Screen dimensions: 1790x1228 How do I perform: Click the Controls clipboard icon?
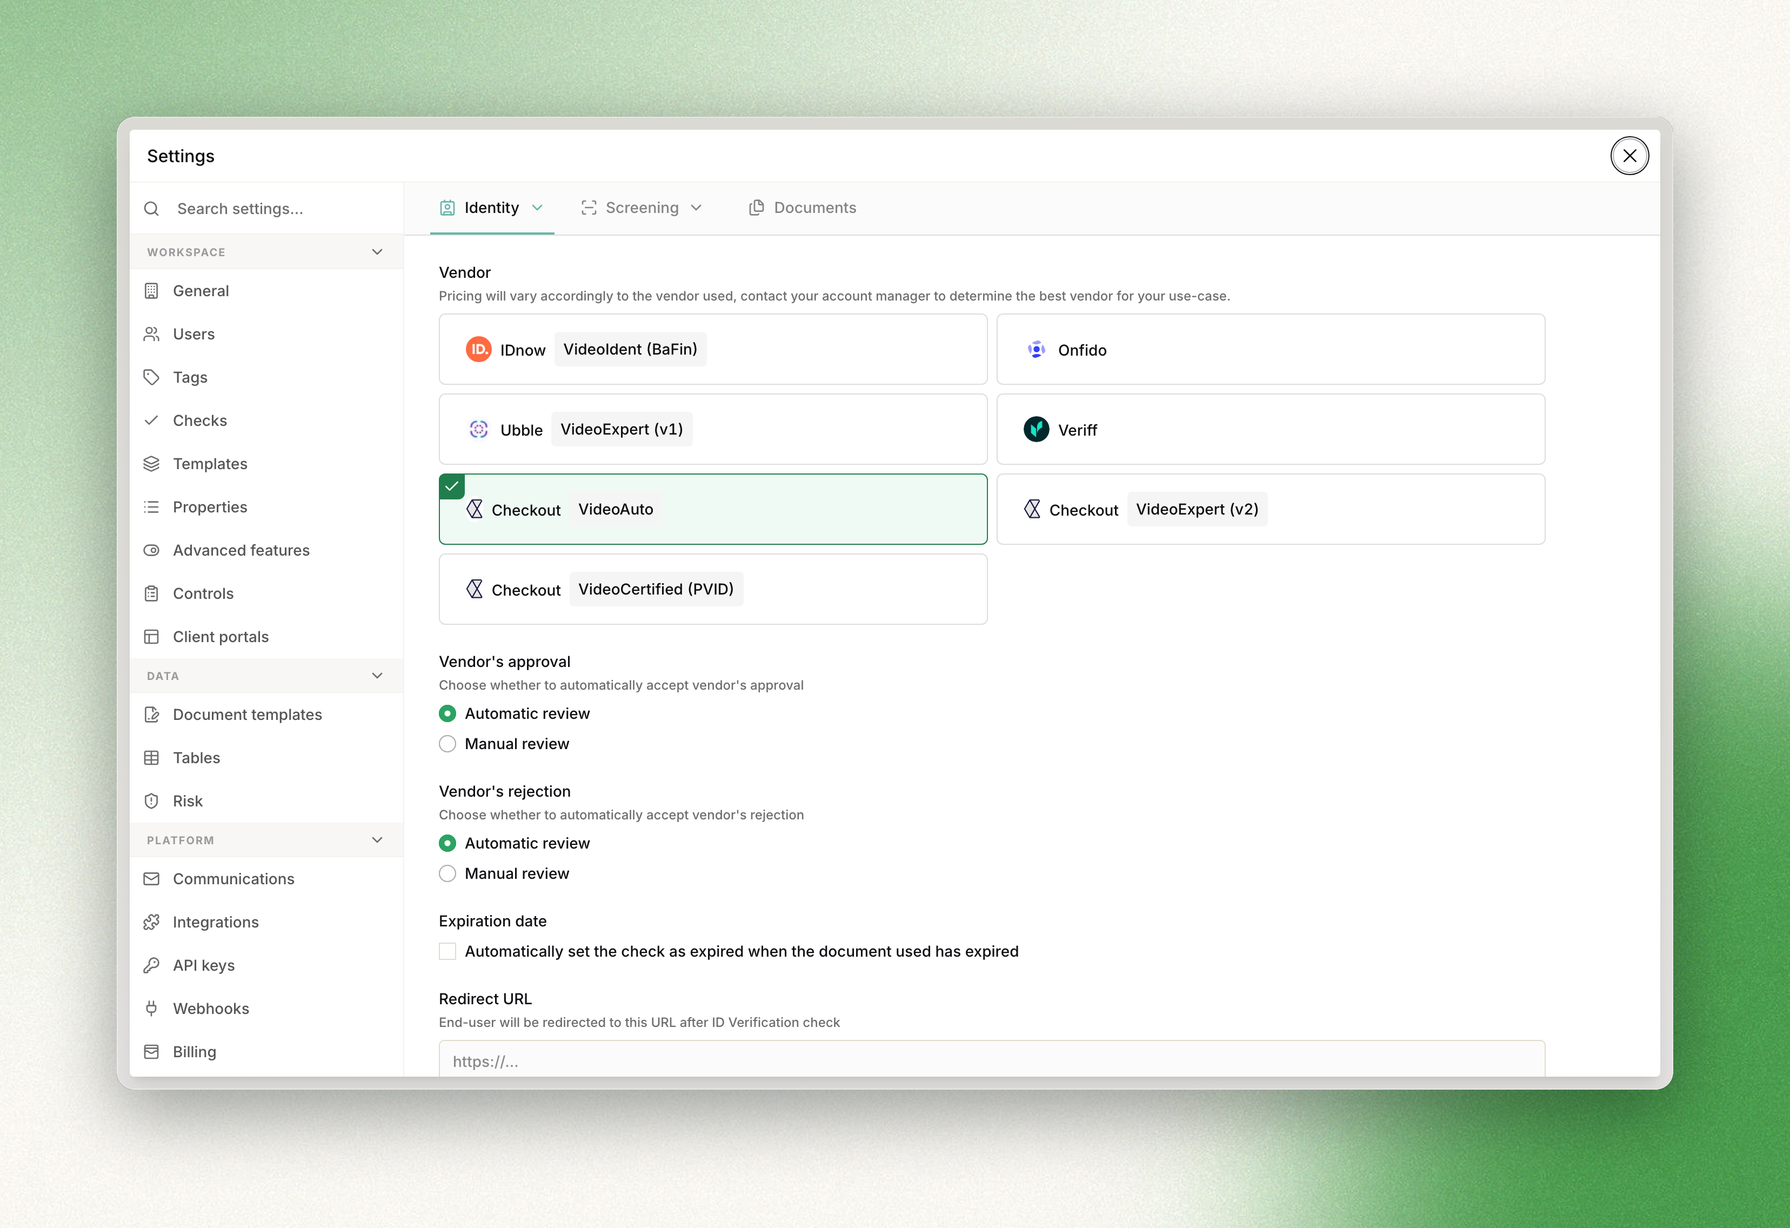pyautogui.click(x=152, y=593)
